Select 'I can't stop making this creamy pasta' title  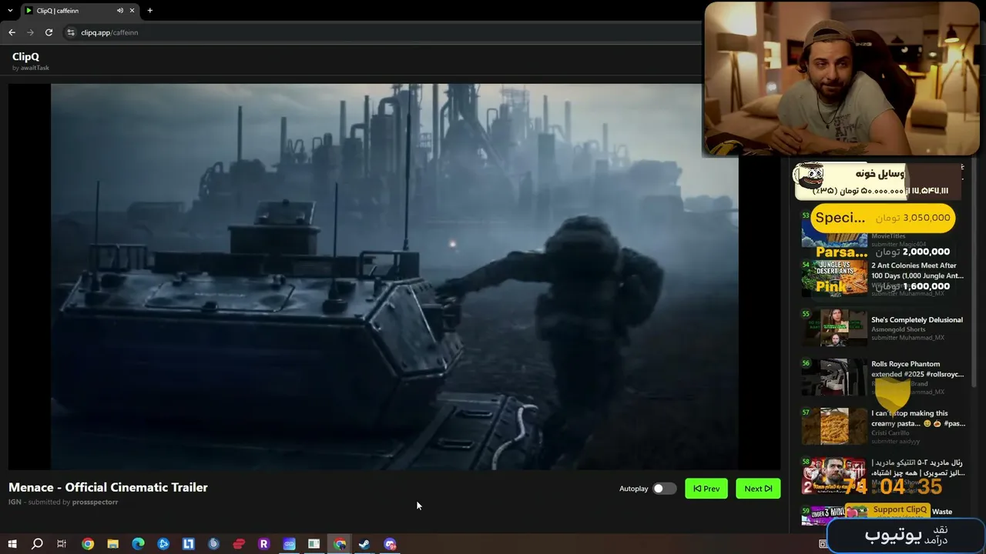click(917, 418)
